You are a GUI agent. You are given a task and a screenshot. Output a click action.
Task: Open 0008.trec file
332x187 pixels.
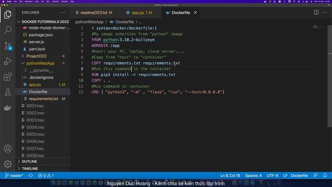pos(43,155)
